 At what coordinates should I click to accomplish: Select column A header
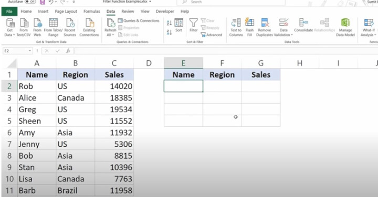coord(37,63)
